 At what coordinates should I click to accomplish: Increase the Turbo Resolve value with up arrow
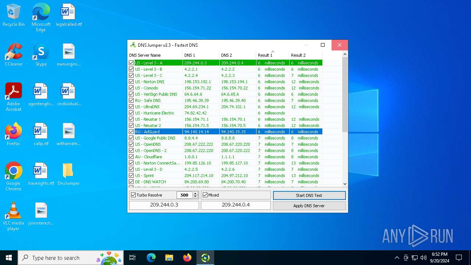(x=195, y=194)
